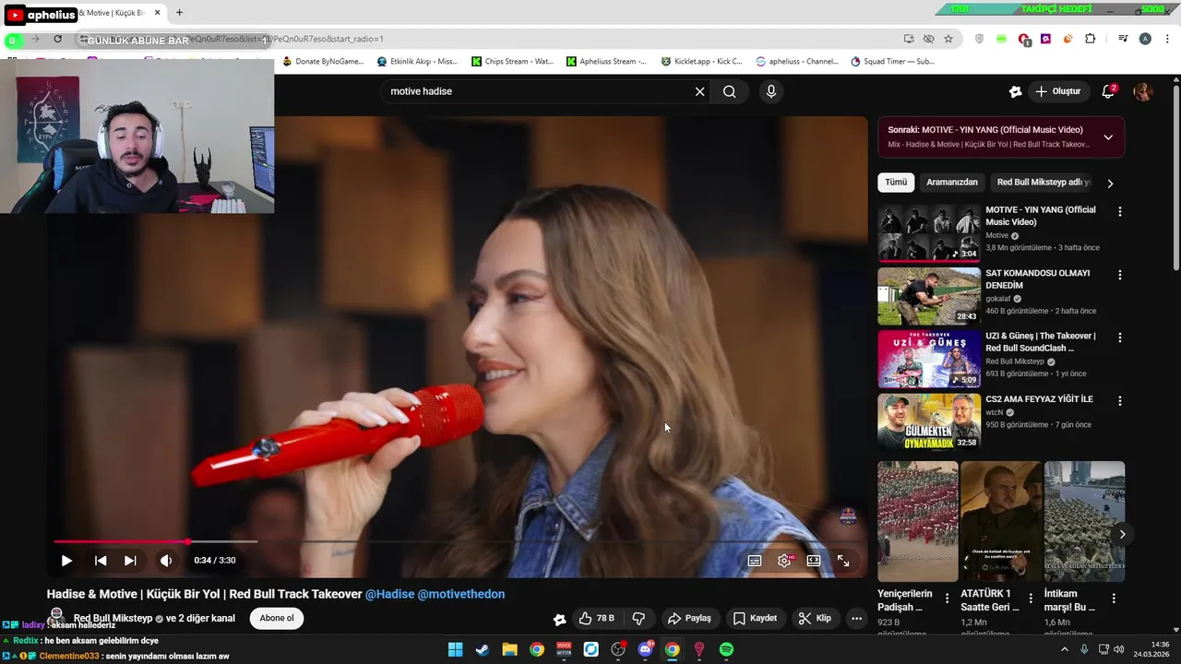Image resolution: width=1181 pixels, height=664 pixels.
Task: Click the search magnifier button
Action: [x=729, y=91]
